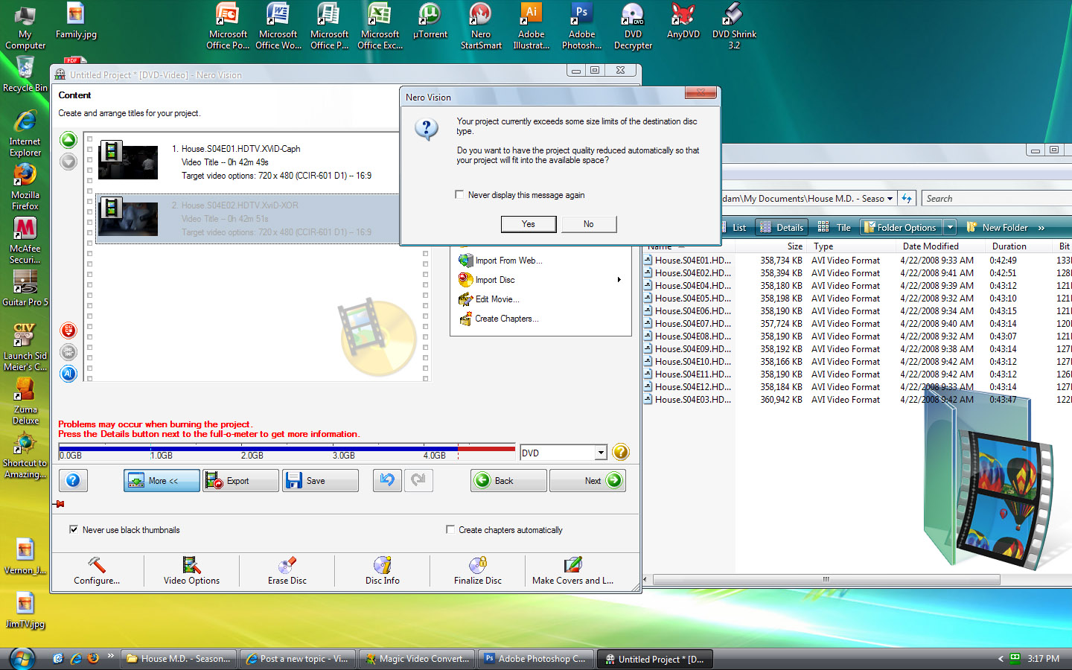Enable Create chapters automatically
The height and width of the screenshot is (670, 1072).
tap(450, 529)
